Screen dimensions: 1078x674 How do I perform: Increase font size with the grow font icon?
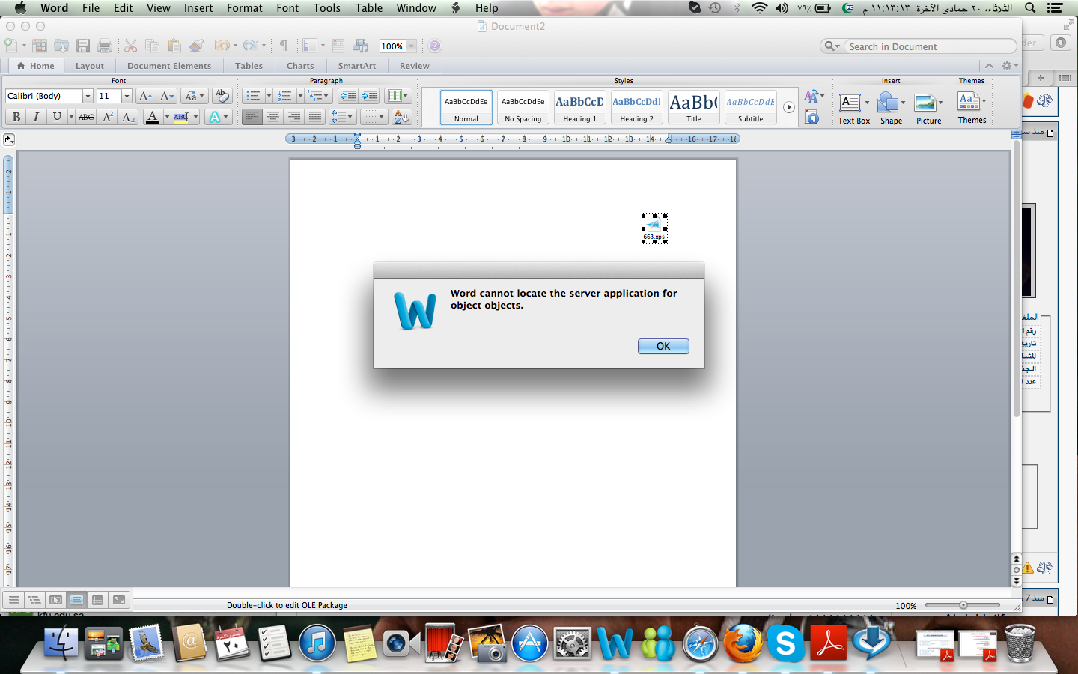point(145,96)
